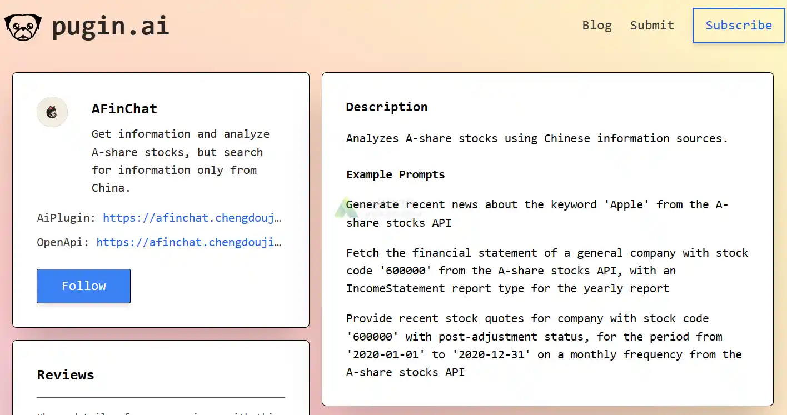Viewport: 787px width, 415px height.
Task: Click the Reviews heading
Action: (x=66, y=375)
